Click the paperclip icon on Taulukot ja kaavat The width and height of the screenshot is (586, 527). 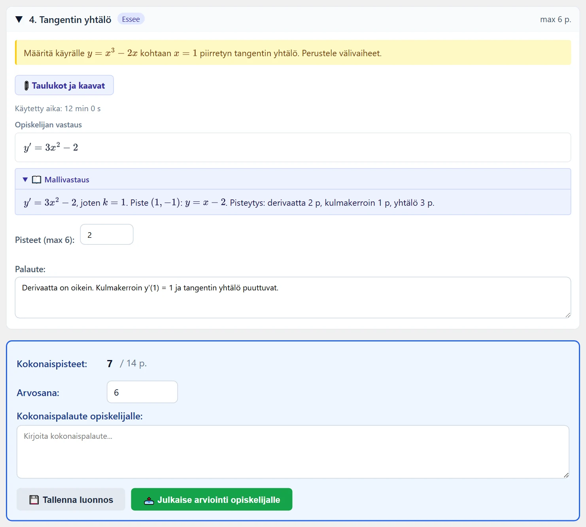point(26,85)
